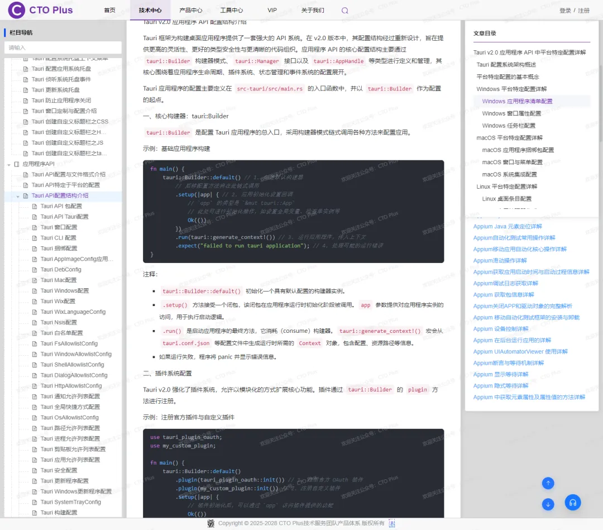Select Tauri 捆绑配置 tree item
Image resolution: width=603 pixels, height=530 pixels.
coord(59,249)
